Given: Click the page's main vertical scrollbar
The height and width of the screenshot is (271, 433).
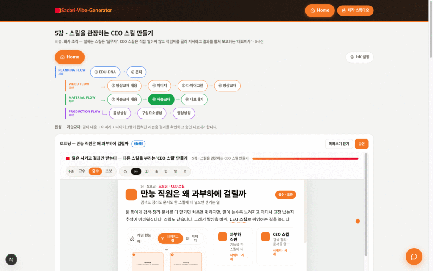Looking at the screenshot, I should tap(431, 29).
